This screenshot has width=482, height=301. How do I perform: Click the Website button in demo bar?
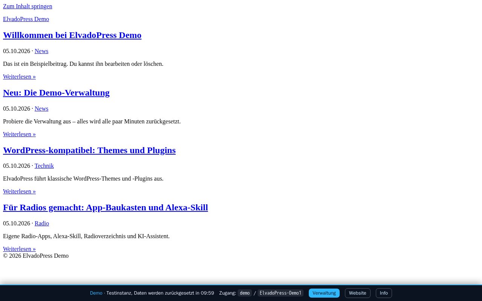[x=357, y=293]
